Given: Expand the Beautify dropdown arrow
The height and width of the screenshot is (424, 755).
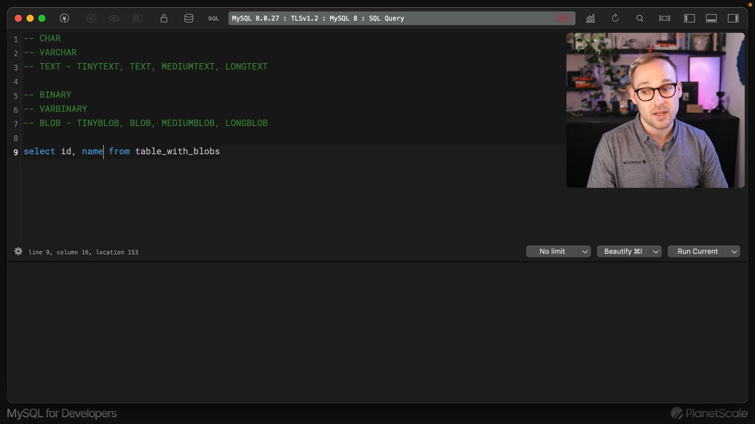Looking at the screenshot, I should (656, 252).
